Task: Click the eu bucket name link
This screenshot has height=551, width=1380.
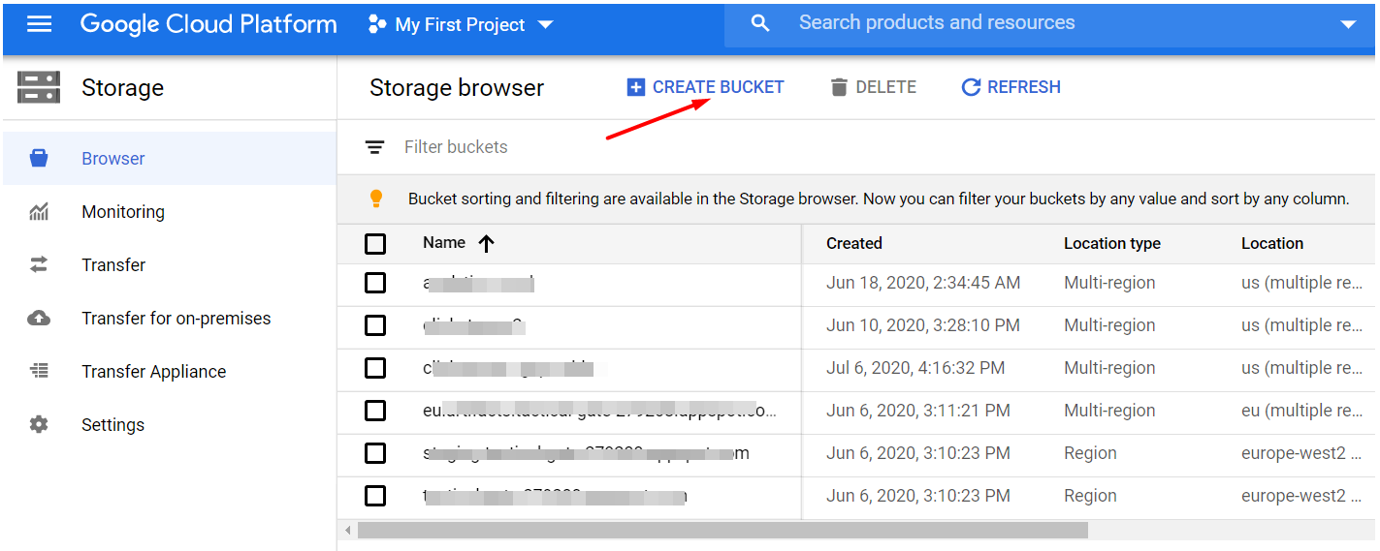Action: [599, 411]
